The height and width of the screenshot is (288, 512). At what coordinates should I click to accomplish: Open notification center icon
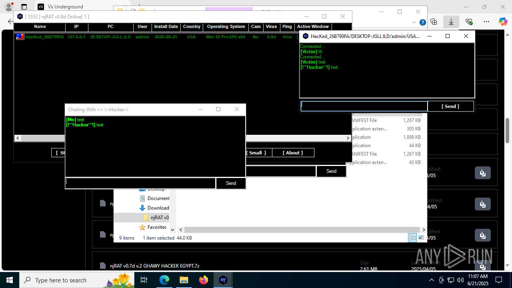(499, 280)
